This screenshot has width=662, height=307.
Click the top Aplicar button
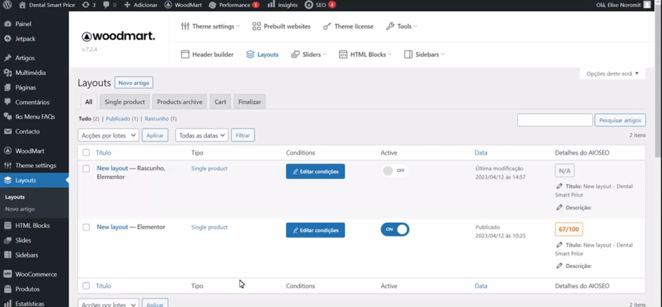(x=155, y=136)
